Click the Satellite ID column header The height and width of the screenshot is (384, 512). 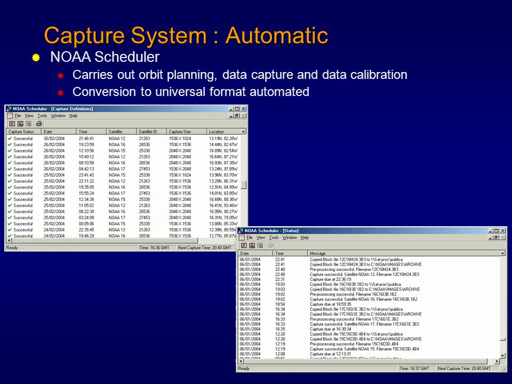click(151, 132)
